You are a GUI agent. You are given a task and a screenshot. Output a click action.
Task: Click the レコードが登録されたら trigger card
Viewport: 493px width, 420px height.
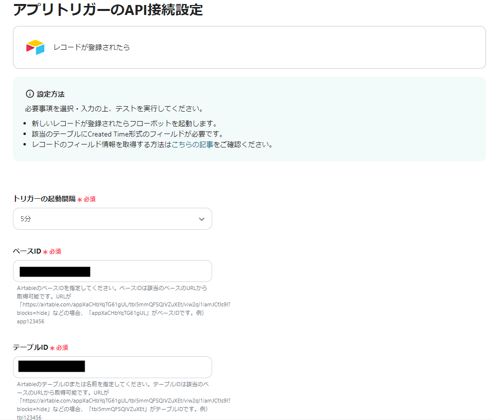click(249, 47)
